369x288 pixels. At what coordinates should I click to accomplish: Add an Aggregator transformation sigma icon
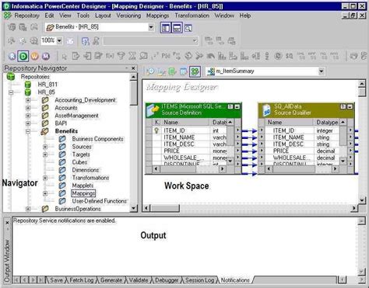click(x=132, y=56)
